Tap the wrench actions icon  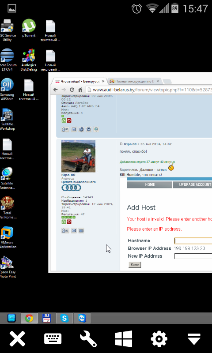[88, 338]
